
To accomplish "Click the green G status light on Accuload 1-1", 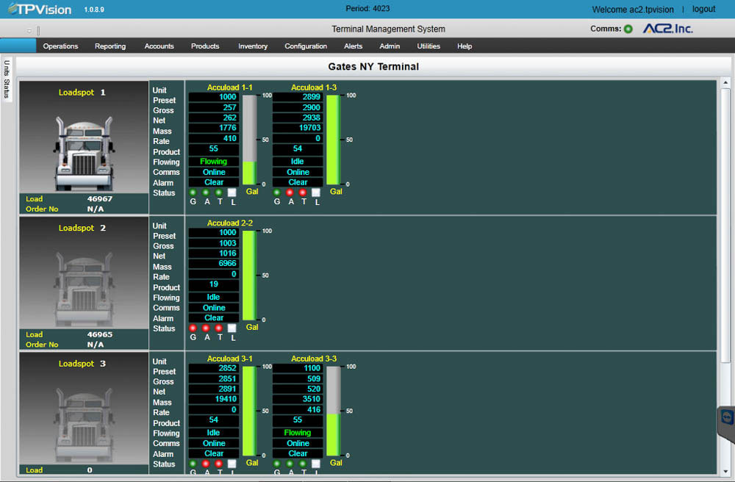I will [x=193, y=192].
